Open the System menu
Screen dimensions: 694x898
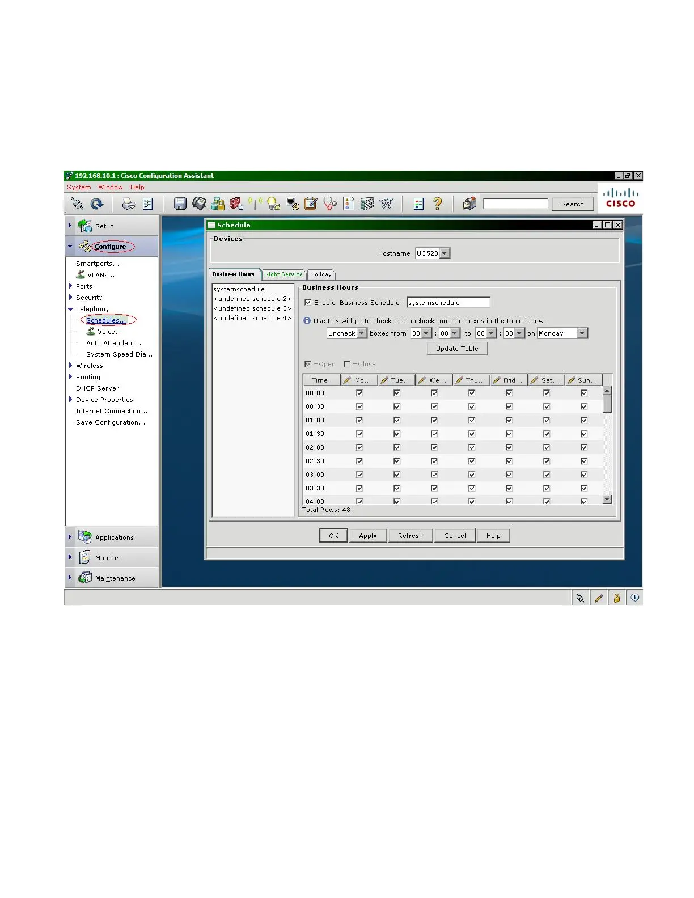click(79, 187)
